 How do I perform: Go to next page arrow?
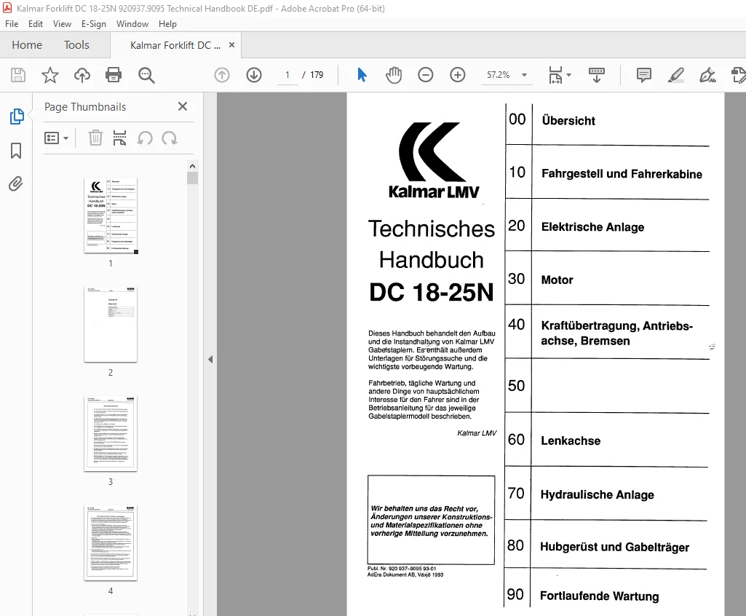(x=254, y=75)
